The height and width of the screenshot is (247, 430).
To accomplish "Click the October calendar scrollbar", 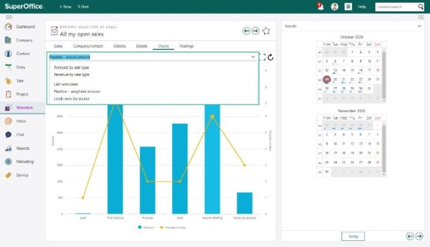I will click(384, 75).
